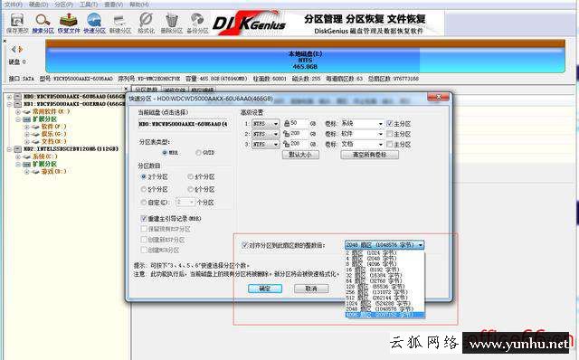Open the 分区(P) menu

(64, 5)
